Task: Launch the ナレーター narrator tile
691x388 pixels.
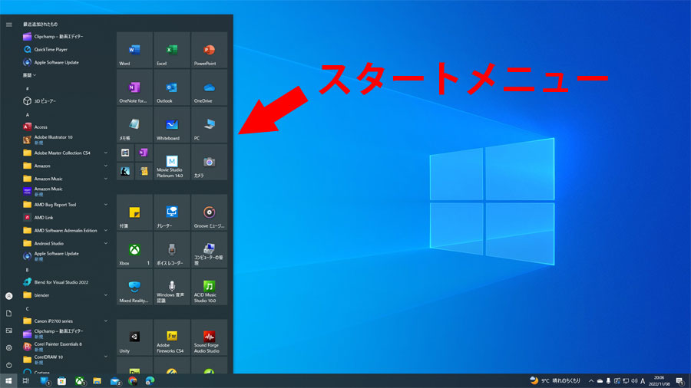Action: (x=172, y=212)
